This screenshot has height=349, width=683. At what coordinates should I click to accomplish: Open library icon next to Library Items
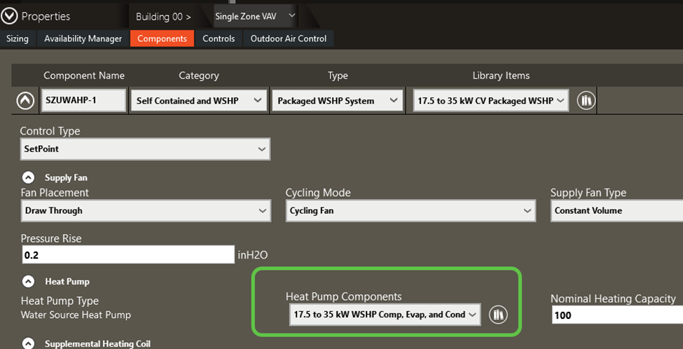(x=586, y=101)
